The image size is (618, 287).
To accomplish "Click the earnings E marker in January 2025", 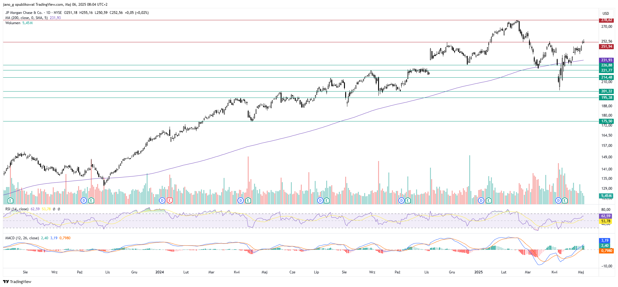I will click(x=488, y=200).
